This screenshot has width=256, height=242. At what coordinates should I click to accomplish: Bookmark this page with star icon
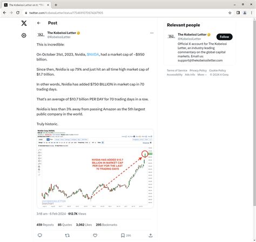tap(230, 13)
